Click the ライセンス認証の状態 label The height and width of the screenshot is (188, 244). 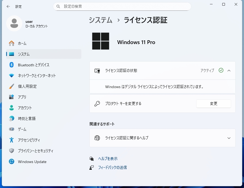coord(121,71)
